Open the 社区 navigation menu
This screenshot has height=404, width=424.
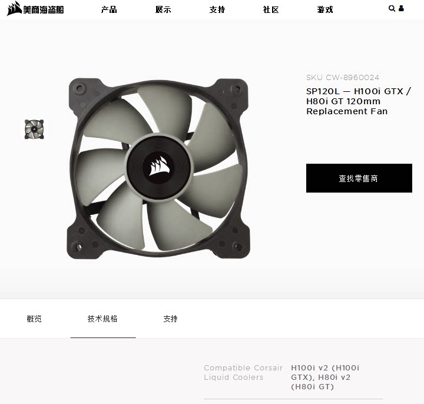click(x=271, y=10)
